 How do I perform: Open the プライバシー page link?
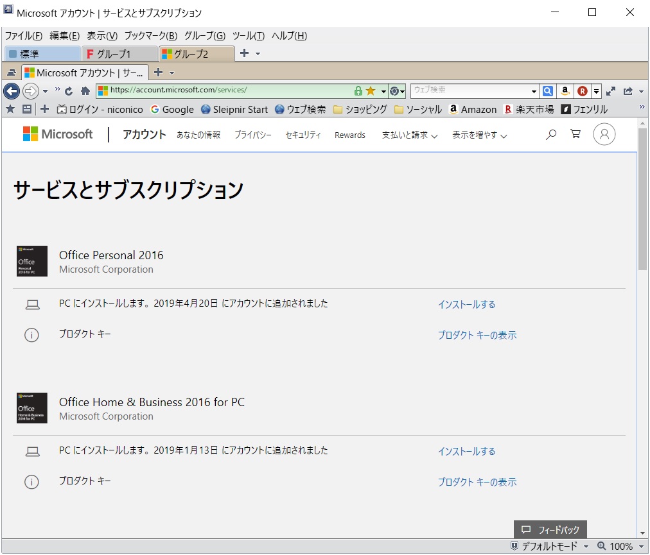(x=253, y=135)
